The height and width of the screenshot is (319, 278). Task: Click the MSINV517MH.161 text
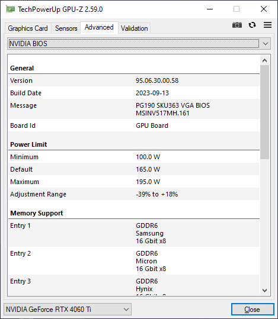point(162,113)
